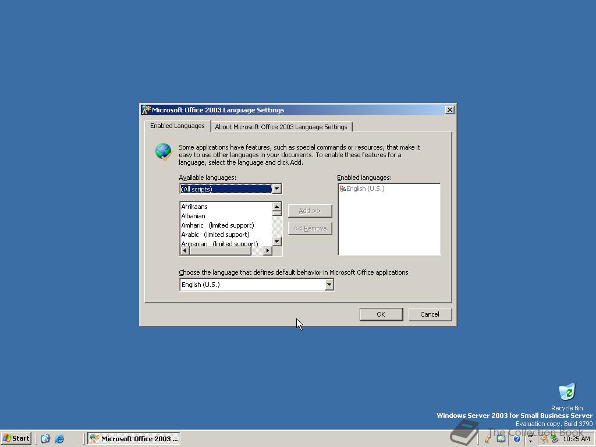Click the right arrow of the horizontal scrollbar
The width and height of the screenshot is (596, 447).
(268, 250)
